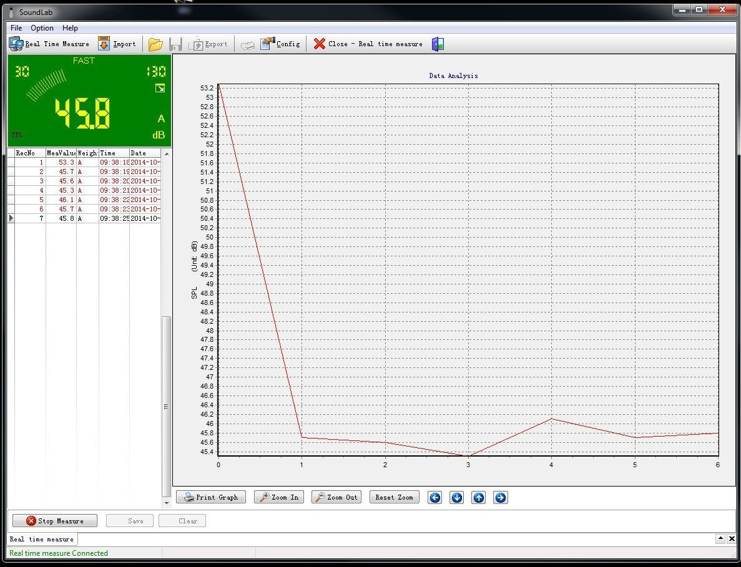Click the red X Close Real time measure
Image resolution: width=741 pixels, height=567 pixels.
click(x=320, y=44)
